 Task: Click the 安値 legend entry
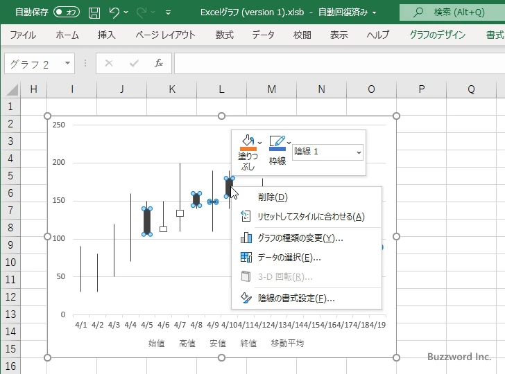[218, 344]
